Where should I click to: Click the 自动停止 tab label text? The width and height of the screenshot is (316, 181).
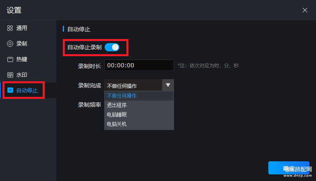(x=27, y=90)
